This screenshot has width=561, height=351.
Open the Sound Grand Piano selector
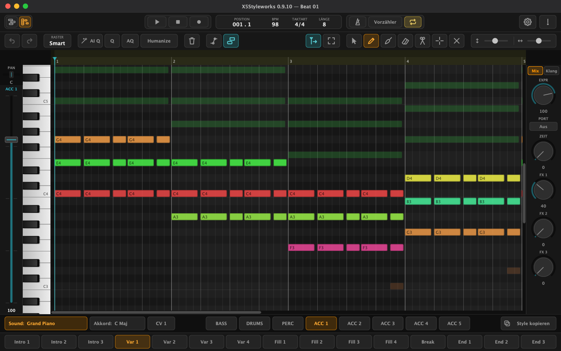pos(46,323)
